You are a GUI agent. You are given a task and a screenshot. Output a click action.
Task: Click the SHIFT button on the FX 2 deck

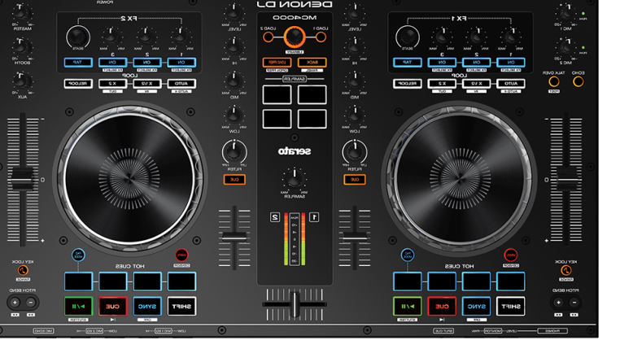click(x=181, y=307)
